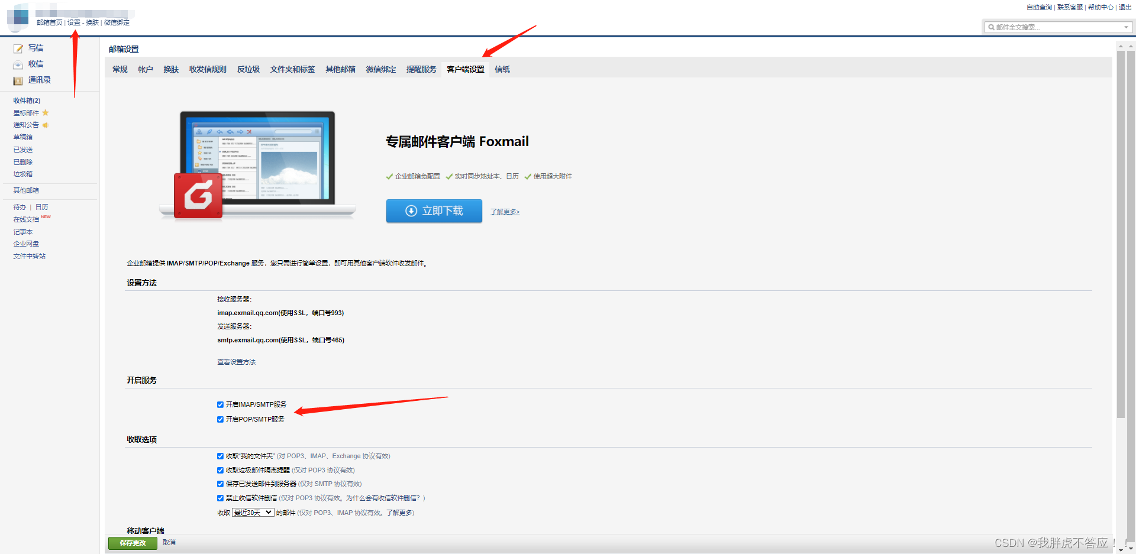
Task: Toggle 收取'我的文件夹' checkbox
Action: coord(220,456)
